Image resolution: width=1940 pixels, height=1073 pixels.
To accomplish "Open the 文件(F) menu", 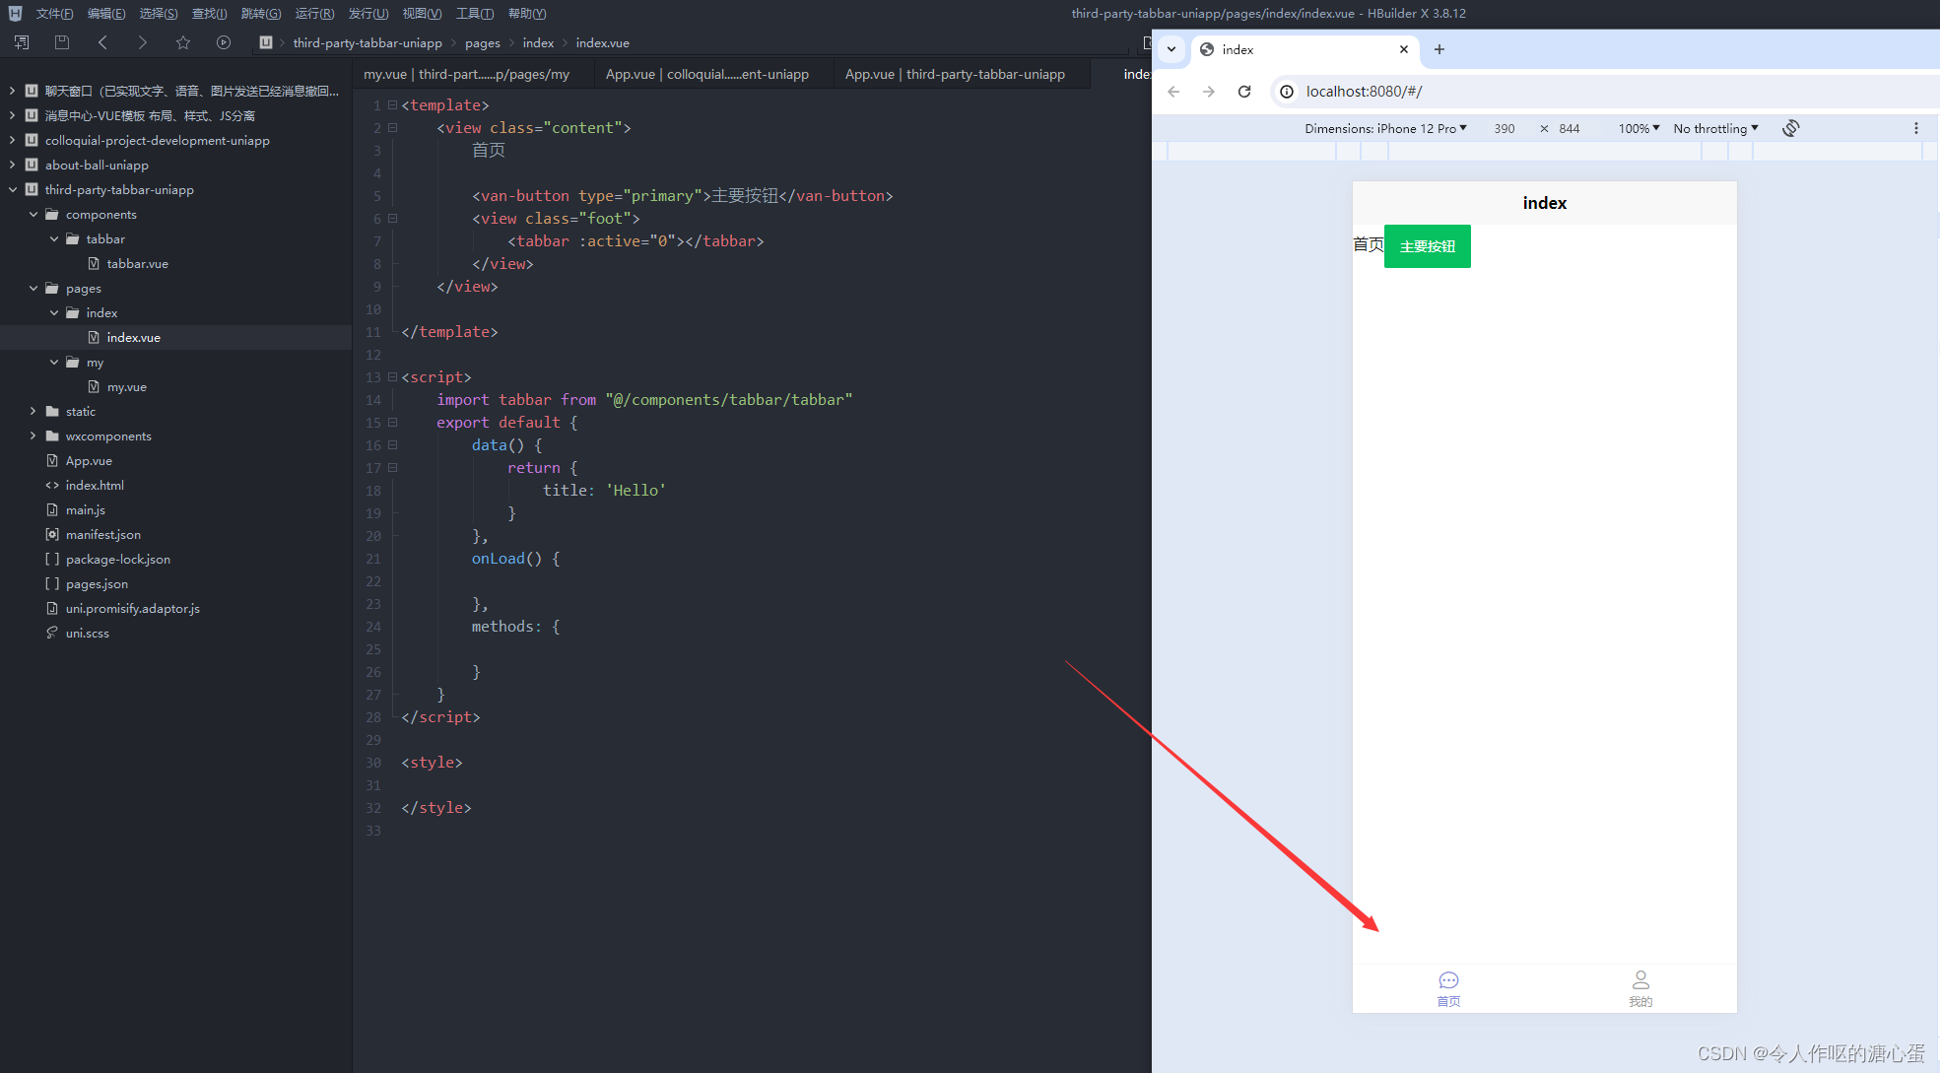I will pos(54,13).
